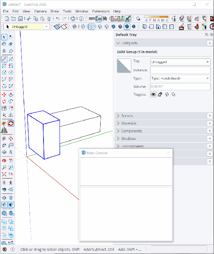Toggle the eye visibility of Solid Group
This screenshot has width=214, height=254.
[x=153, y=95]
